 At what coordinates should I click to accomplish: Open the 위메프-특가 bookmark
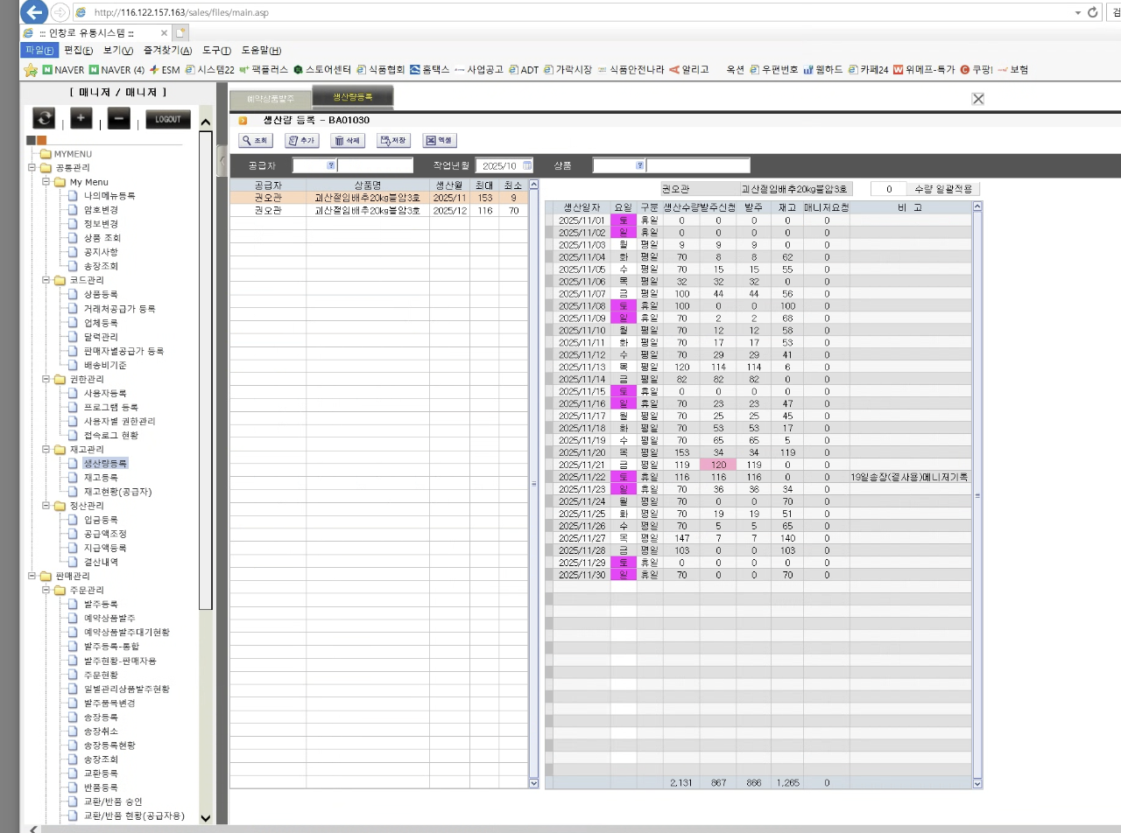924,70
